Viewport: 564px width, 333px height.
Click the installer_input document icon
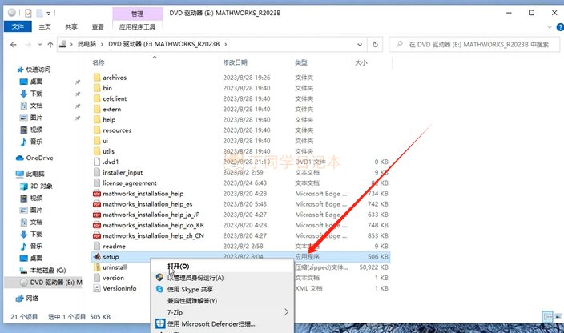click(97, 172)
